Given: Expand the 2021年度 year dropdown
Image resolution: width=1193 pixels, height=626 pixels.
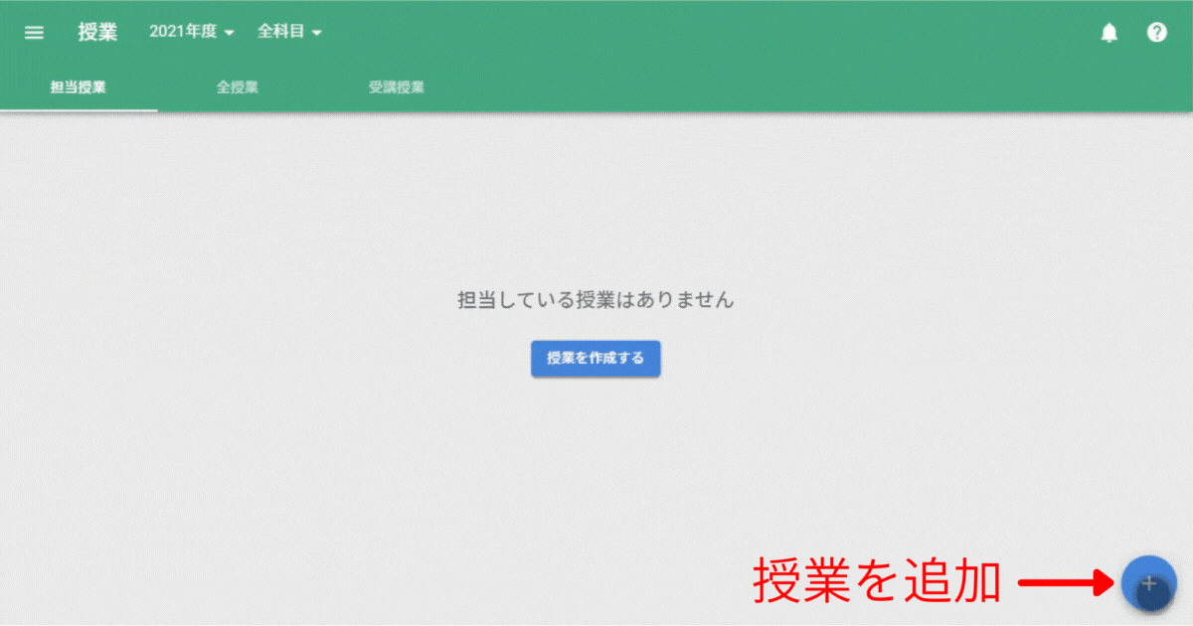Looking at the screenshot, I should [x=192, y=32].
